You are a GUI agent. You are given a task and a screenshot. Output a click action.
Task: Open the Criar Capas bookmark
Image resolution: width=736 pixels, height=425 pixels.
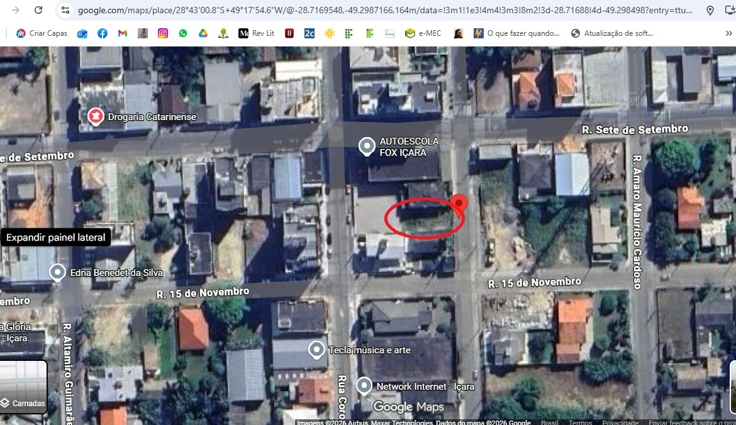tap(42, 33)
